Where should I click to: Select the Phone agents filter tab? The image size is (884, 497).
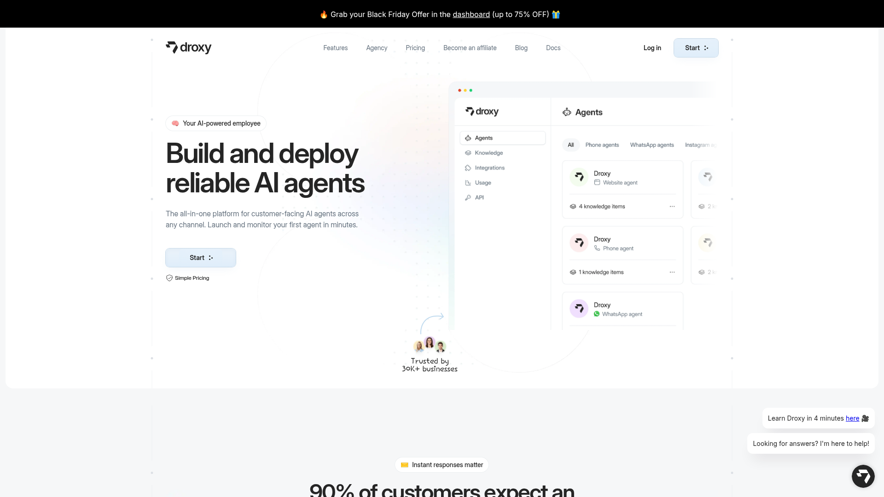(x=602, y=145)
